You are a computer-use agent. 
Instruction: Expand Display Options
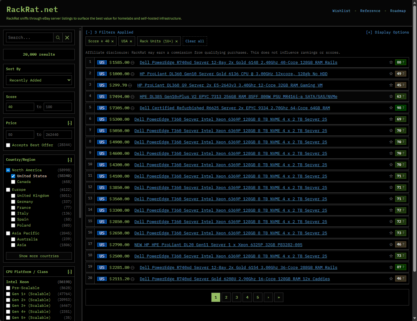coord(388,32)
